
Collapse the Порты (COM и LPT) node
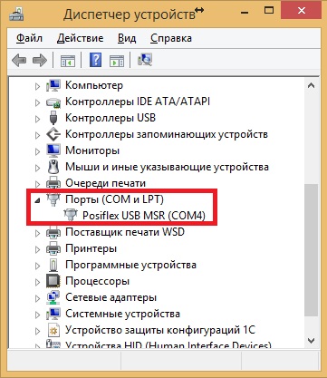[x=37, y=200]
